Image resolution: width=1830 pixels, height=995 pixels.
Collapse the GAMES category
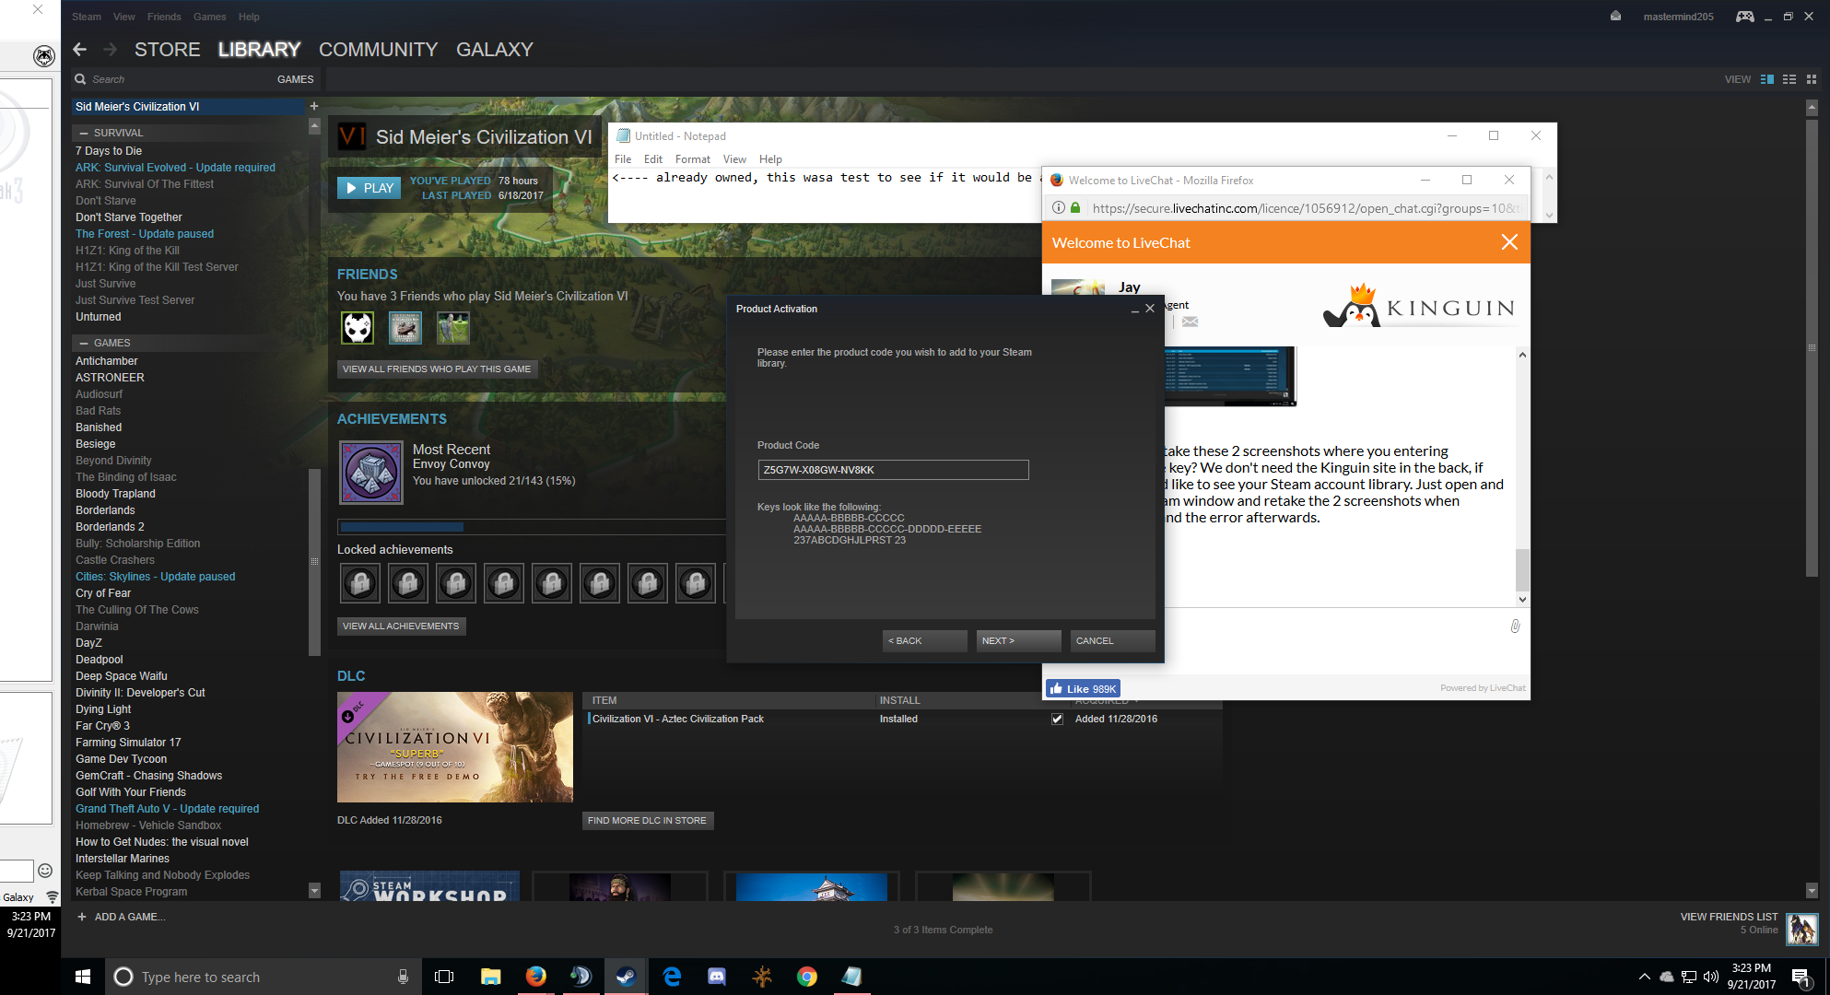[83, 343]
